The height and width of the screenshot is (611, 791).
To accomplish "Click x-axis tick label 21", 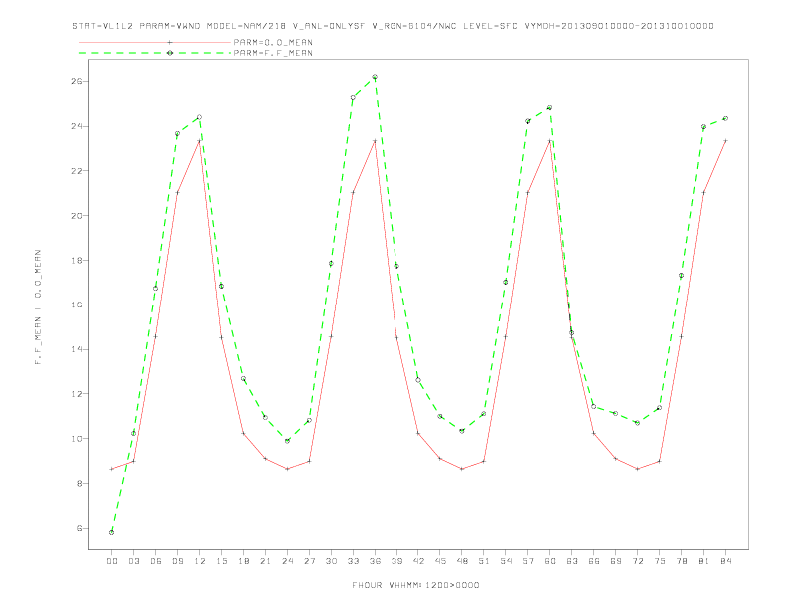I will click(265, 561).
